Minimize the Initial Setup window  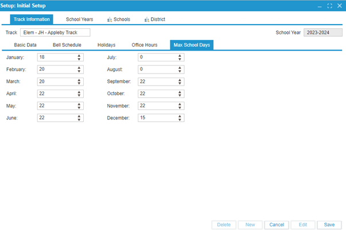coord(320,6)
